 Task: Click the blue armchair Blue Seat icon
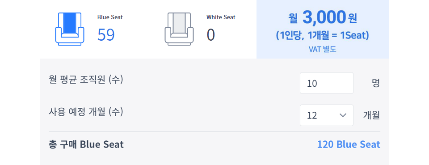pos(70,29)
